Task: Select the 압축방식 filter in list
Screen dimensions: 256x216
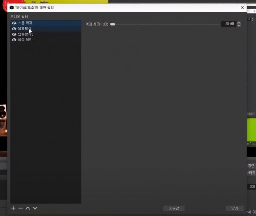Action: coord(25,29)
